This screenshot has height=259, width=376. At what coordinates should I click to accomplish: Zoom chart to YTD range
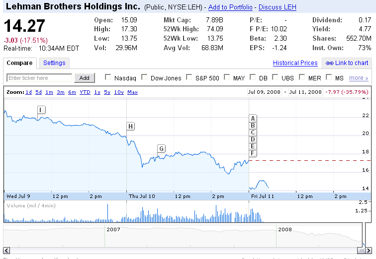[85, 92]
